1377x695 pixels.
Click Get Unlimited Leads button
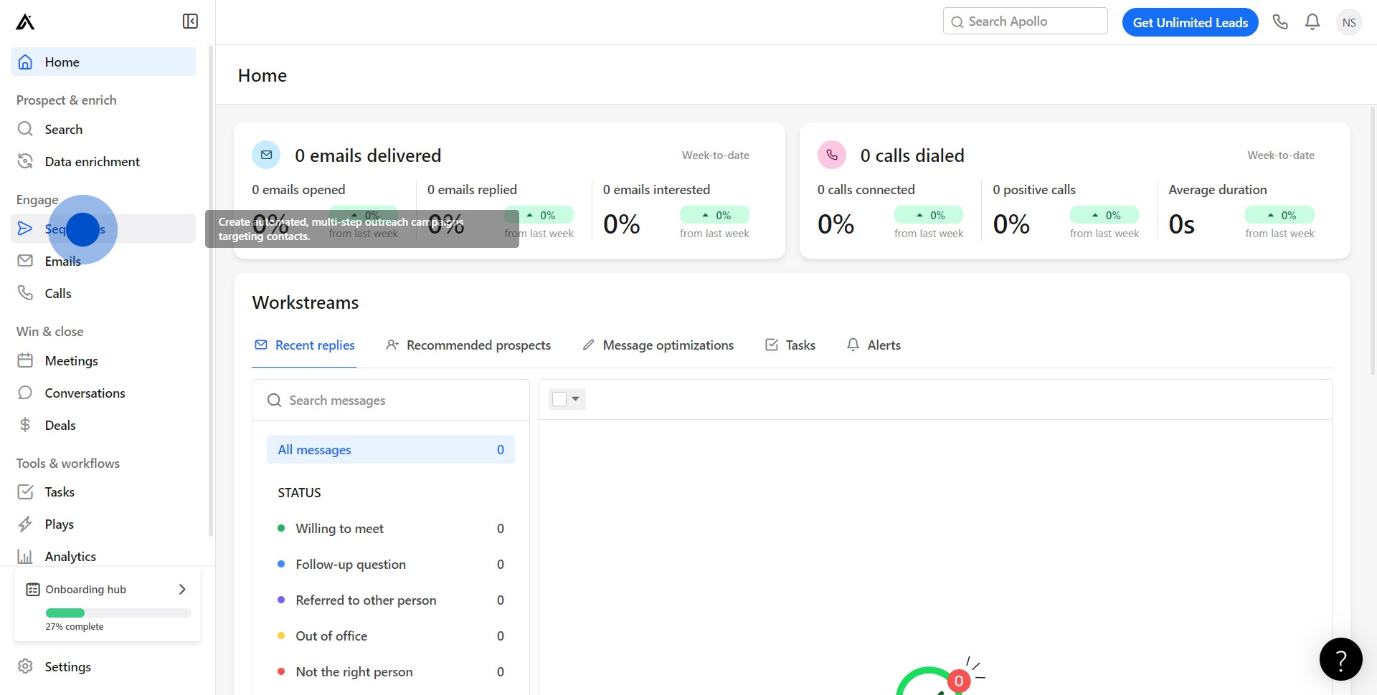pos(1190,22)
